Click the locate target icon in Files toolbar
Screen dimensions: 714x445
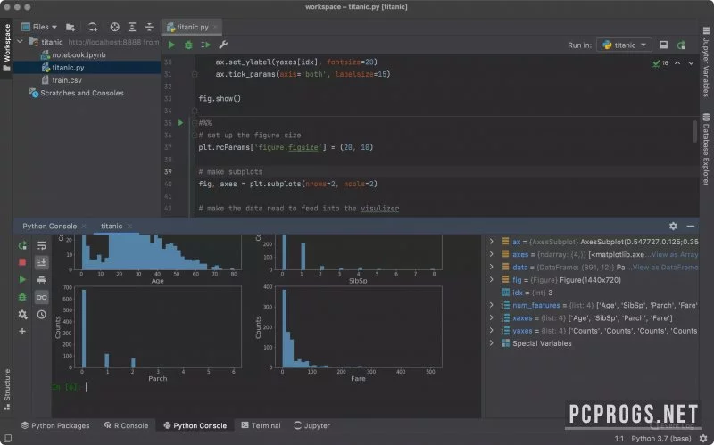pos(115,28)
